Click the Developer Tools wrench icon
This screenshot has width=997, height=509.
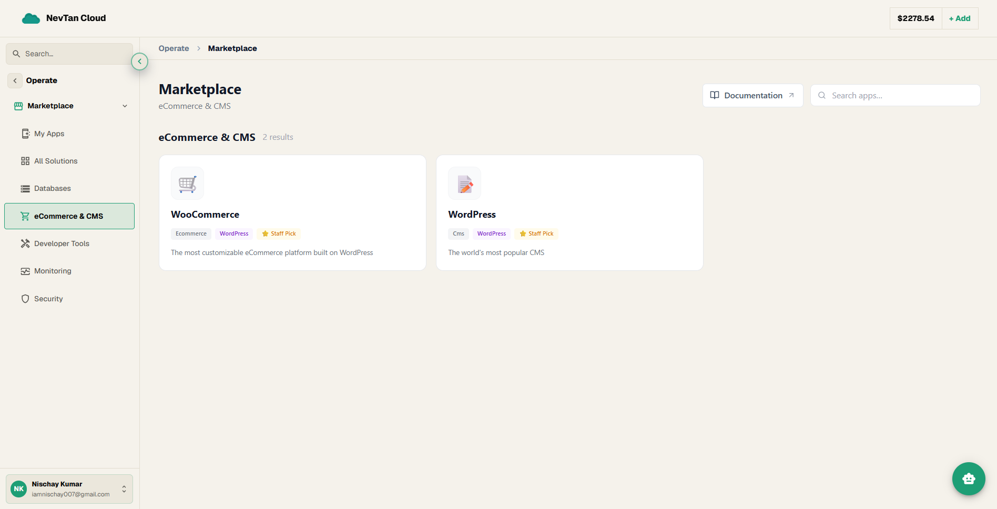pyautogui.click(x=25, y=243)
